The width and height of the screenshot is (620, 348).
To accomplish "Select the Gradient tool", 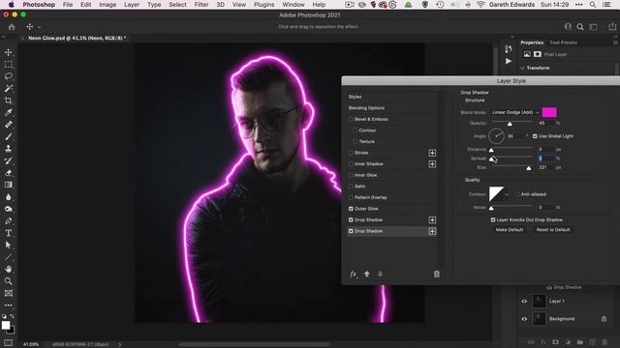I will 9,185.
